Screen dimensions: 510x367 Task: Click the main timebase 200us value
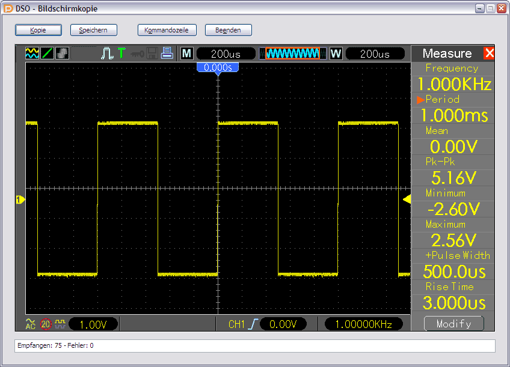pyautogui.click(x=226, y=53)
